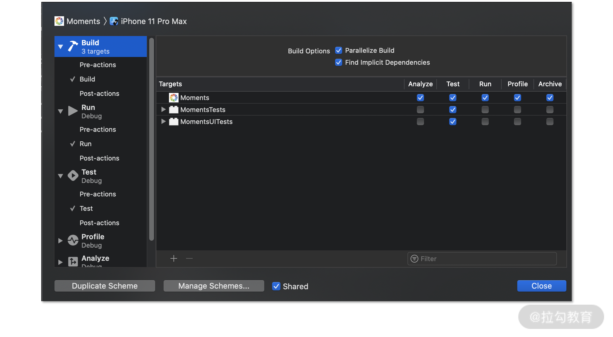Click the iPhone 11 Pro Max simulator icon
The height and width of the screenshot is (337, 613).
[x=114, y=21]
